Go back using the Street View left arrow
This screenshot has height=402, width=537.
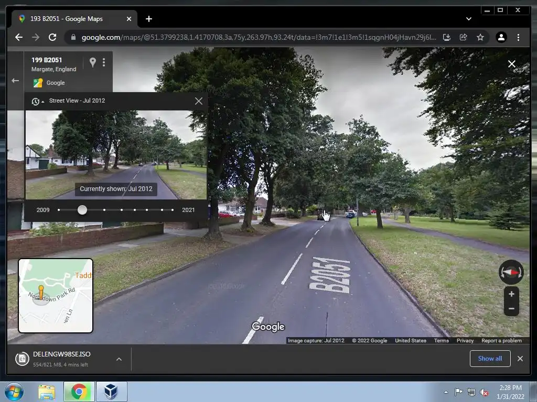pyautogui.click(x=15, y=81)
